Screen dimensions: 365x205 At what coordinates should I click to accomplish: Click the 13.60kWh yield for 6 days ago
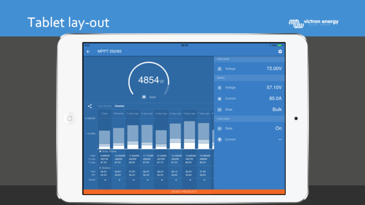point(190,156)
